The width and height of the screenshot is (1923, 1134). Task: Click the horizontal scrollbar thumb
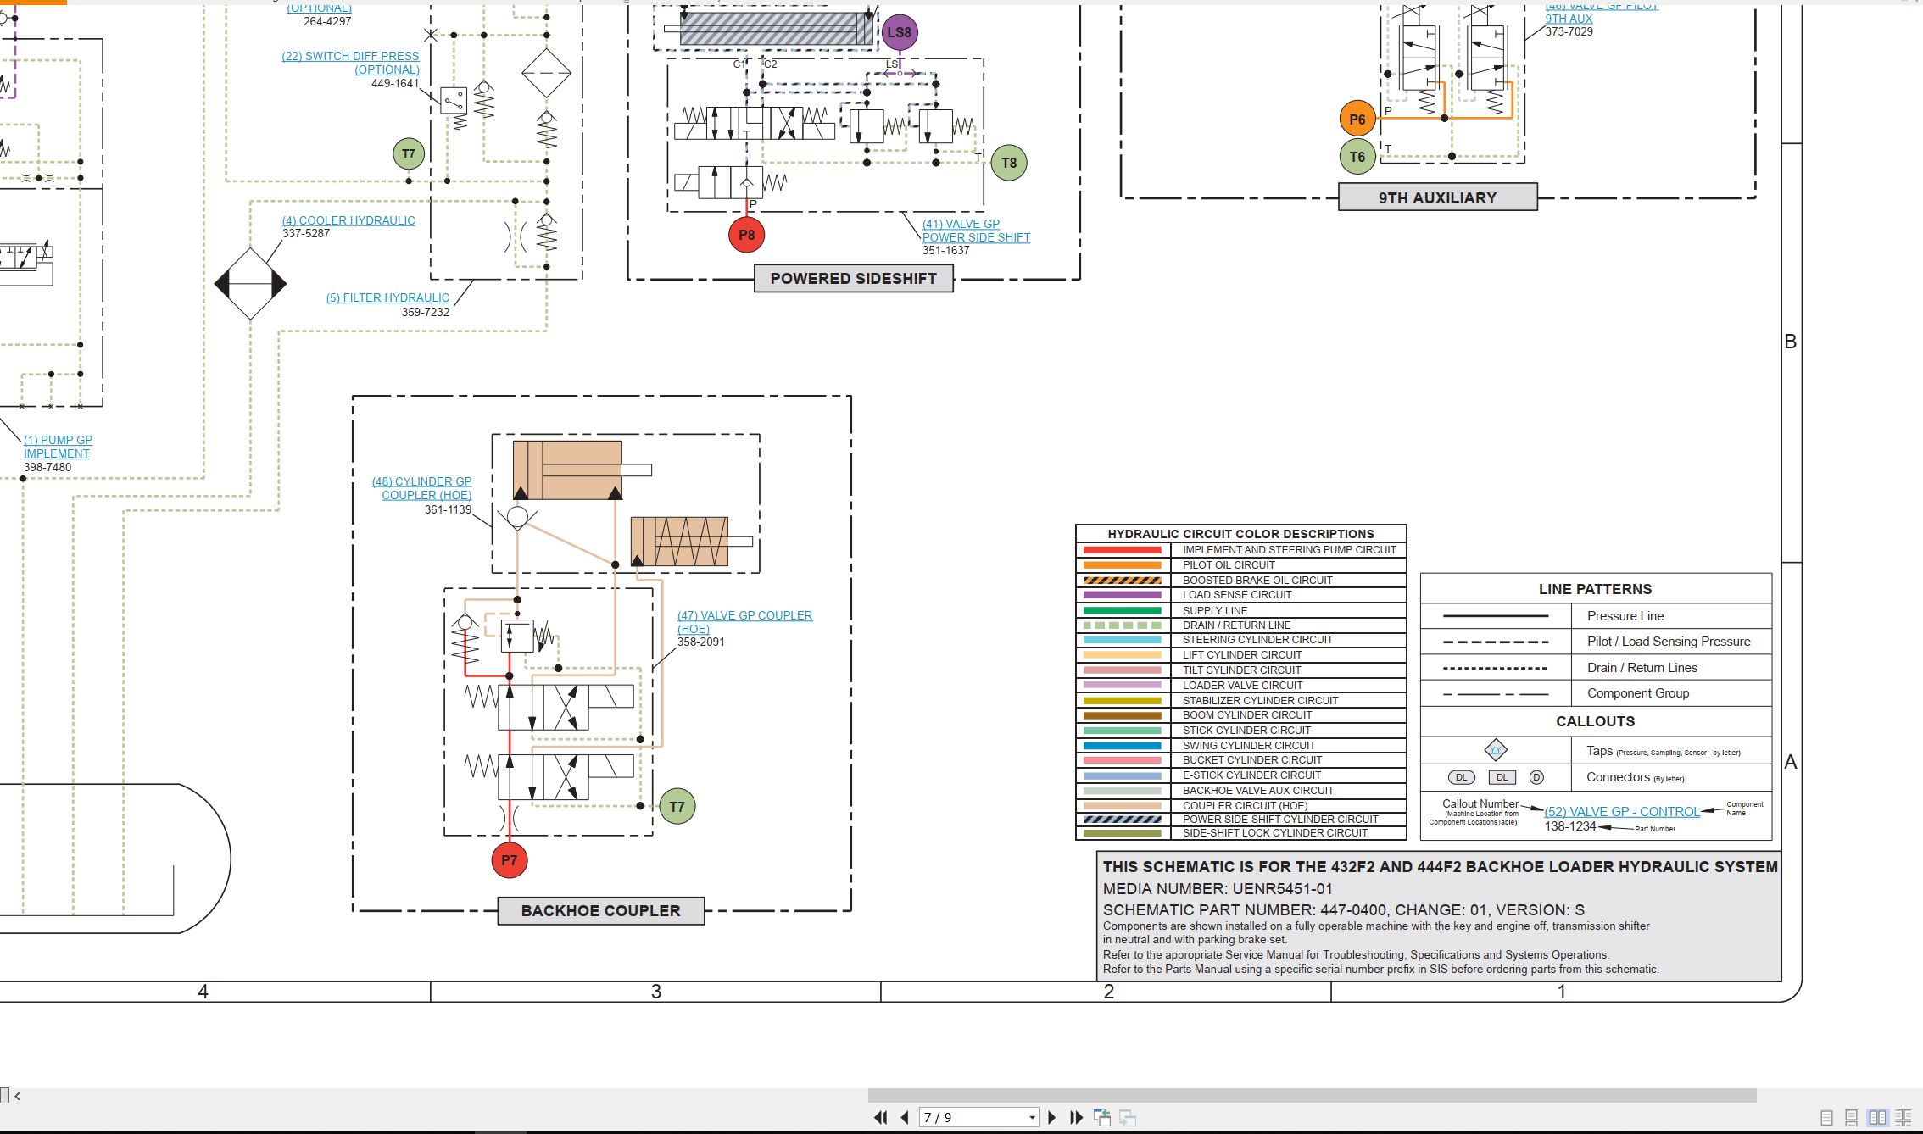[1312, 1096]
